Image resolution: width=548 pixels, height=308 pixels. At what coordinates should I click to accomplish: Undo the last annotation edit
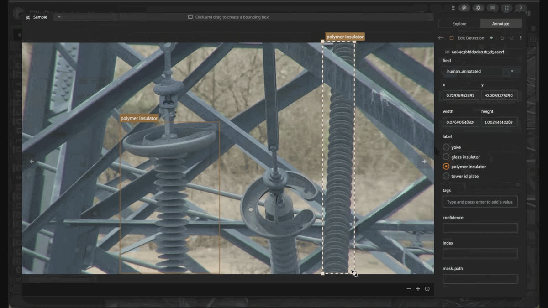pyautogui.click(x=502, y=38)
